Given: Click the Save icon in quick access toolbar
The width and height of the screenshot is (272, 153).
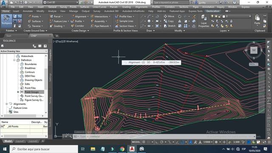Looking at the screenshot, I should (x=21, y=3).
